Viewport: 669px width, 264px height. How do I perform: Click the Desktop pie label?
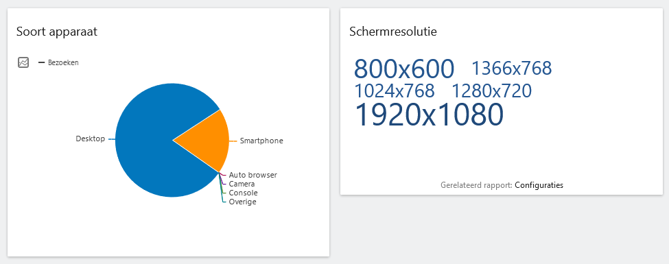(x=90, y=139)
